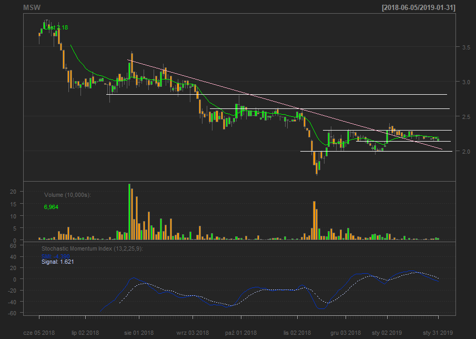Click the 2.5 price axis label

coord(466,117)
